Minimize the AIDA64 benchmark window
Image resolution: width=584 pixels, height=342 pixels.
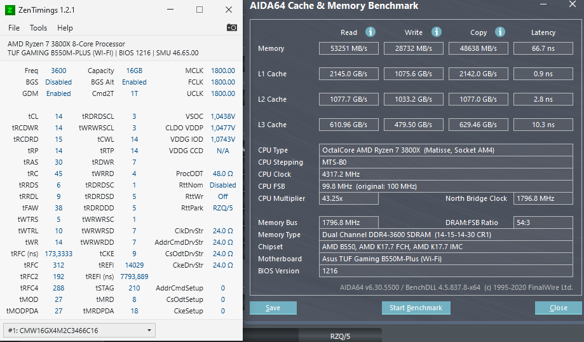pos(543,5)
